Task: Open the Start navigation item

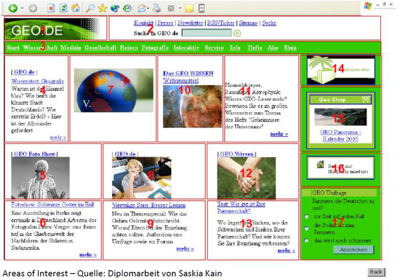Action: pyautogui.click(x=13, y=48)
